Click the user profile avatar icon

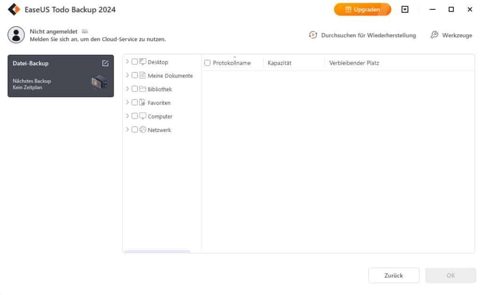pyautogui.click(x=16, y=35)
